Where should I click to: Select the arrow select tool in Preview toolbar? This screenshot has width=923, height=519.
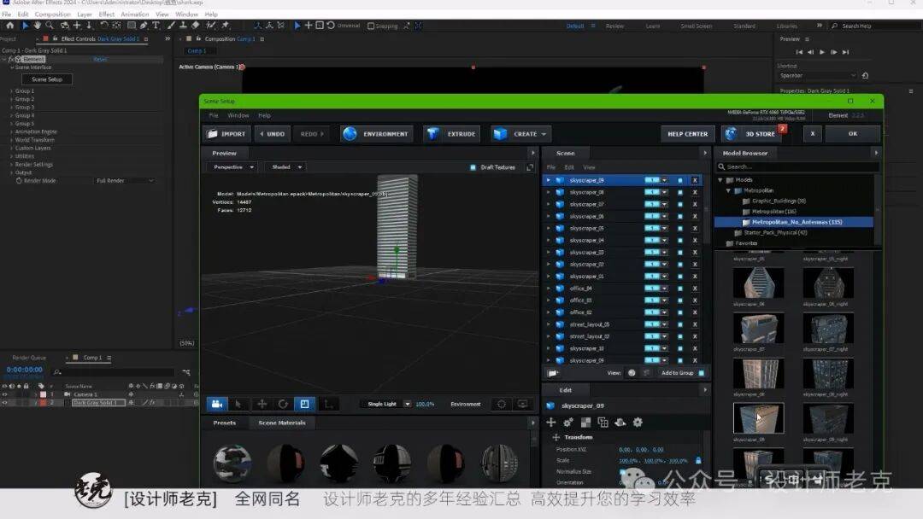pyautogui.click(x=238, y=405)
